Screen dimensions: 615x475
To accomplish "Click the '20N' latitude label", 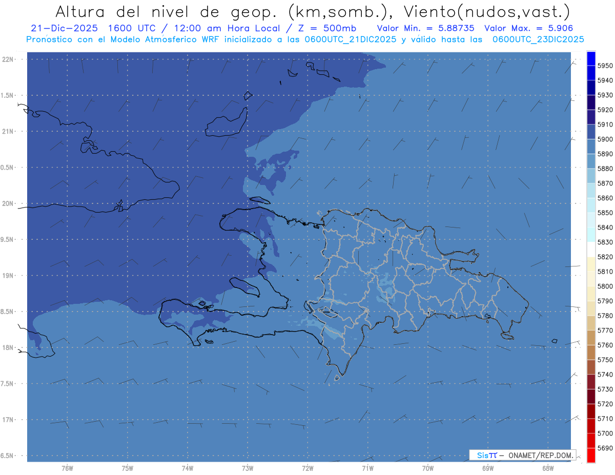I will (x=8, y=203).
